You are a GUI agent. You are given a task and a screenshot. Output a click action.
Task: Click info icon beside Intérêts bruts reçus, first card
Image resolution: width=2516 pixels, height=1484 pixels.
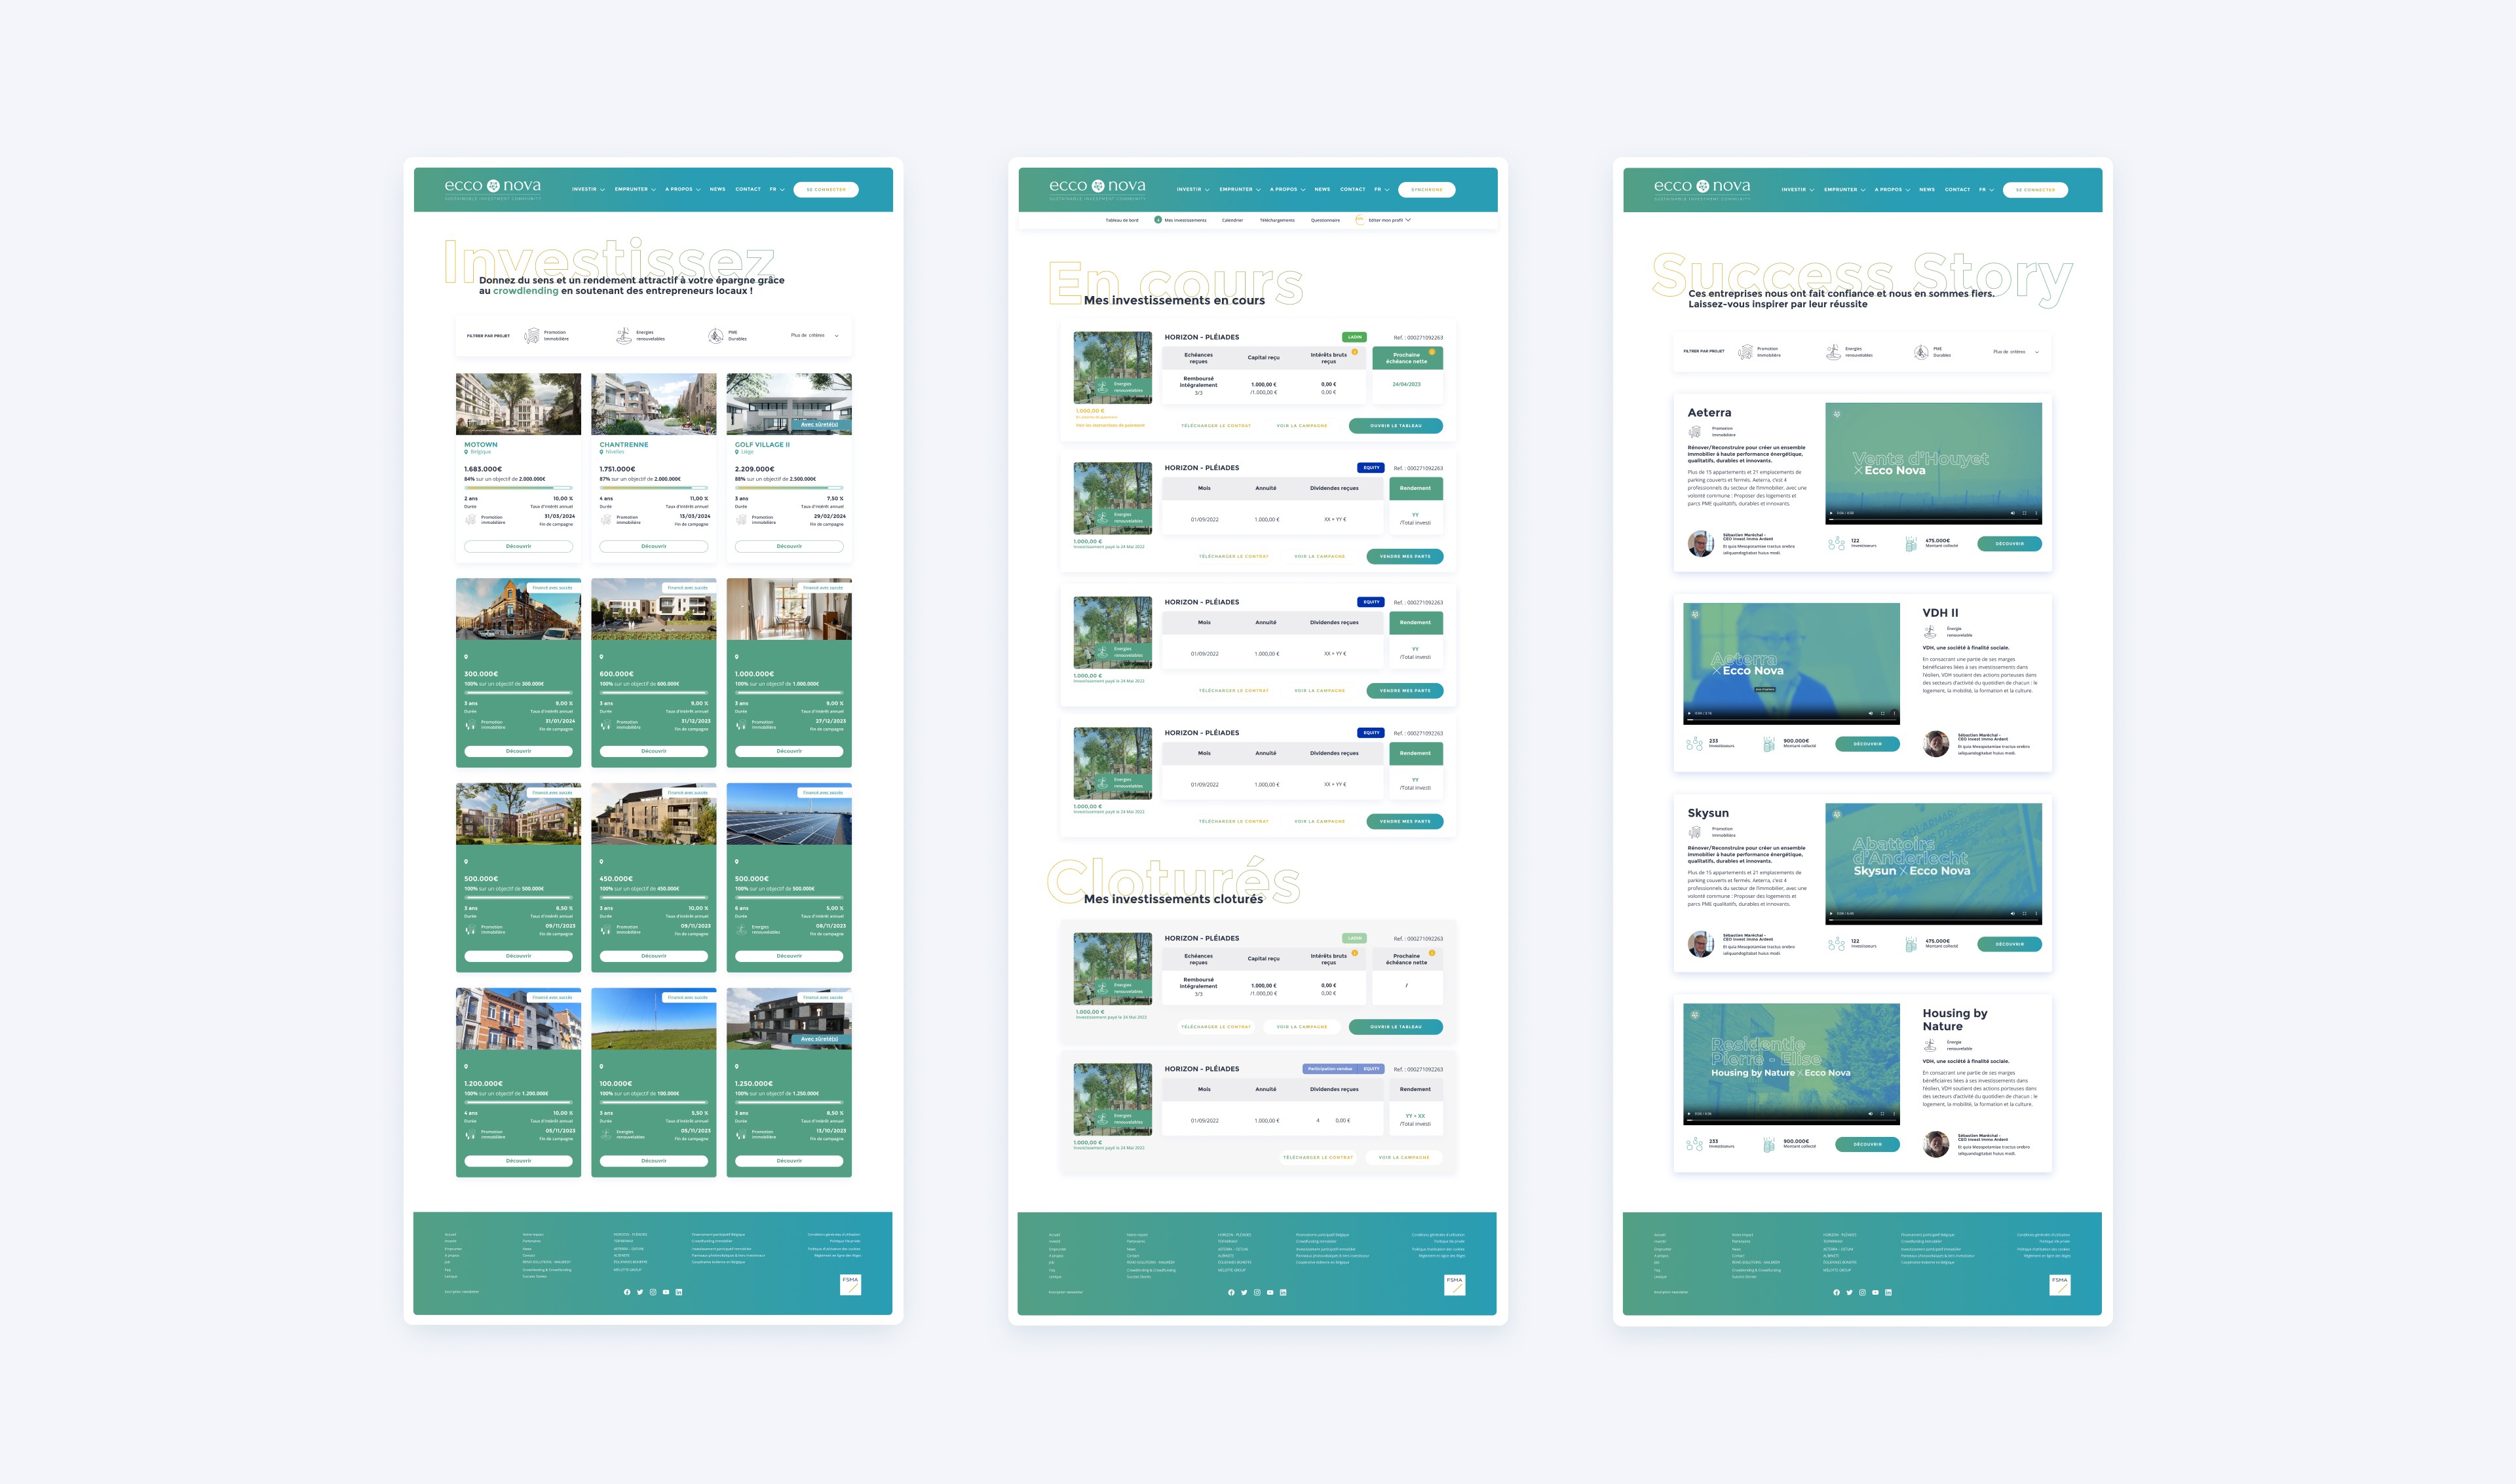pyautogui.click(x=1356, y=352)
